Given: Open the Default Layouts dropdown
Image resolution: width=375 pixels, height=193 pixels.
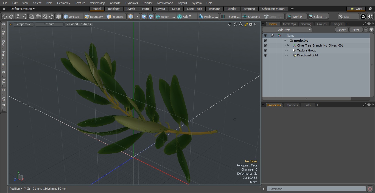Looking at the screenshot, I should [x=23, y=9].
